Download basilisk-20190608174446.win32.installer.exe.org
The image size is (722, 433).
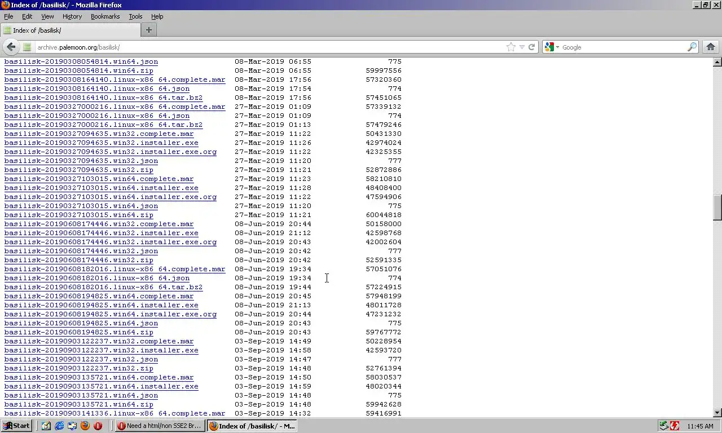(x=111, y=242)
